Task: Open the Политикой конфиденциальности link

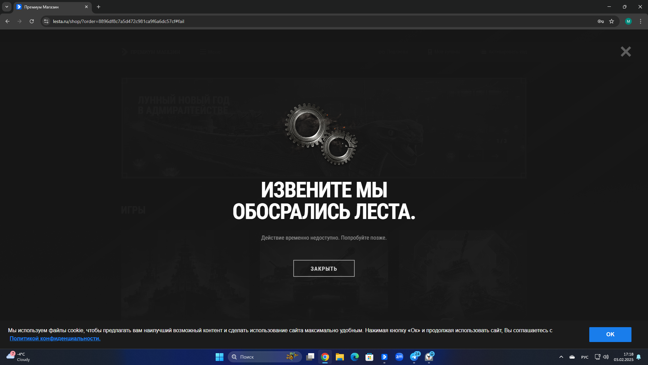Action: [55, 338]
